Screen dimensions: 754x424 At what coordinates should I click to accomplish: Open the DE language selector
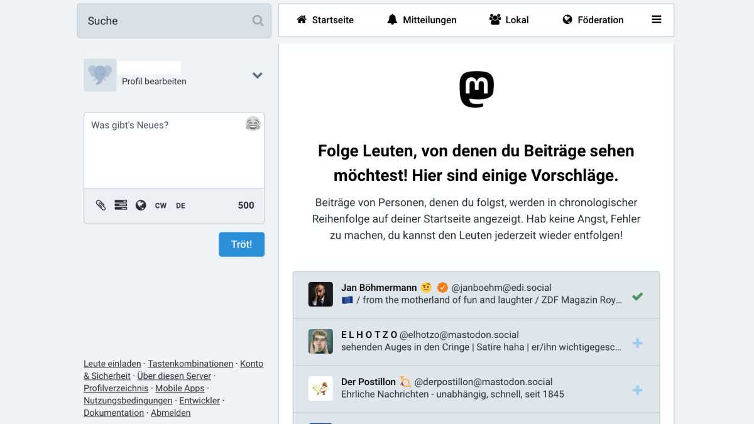pyautogui.click(x=181, y=205)
